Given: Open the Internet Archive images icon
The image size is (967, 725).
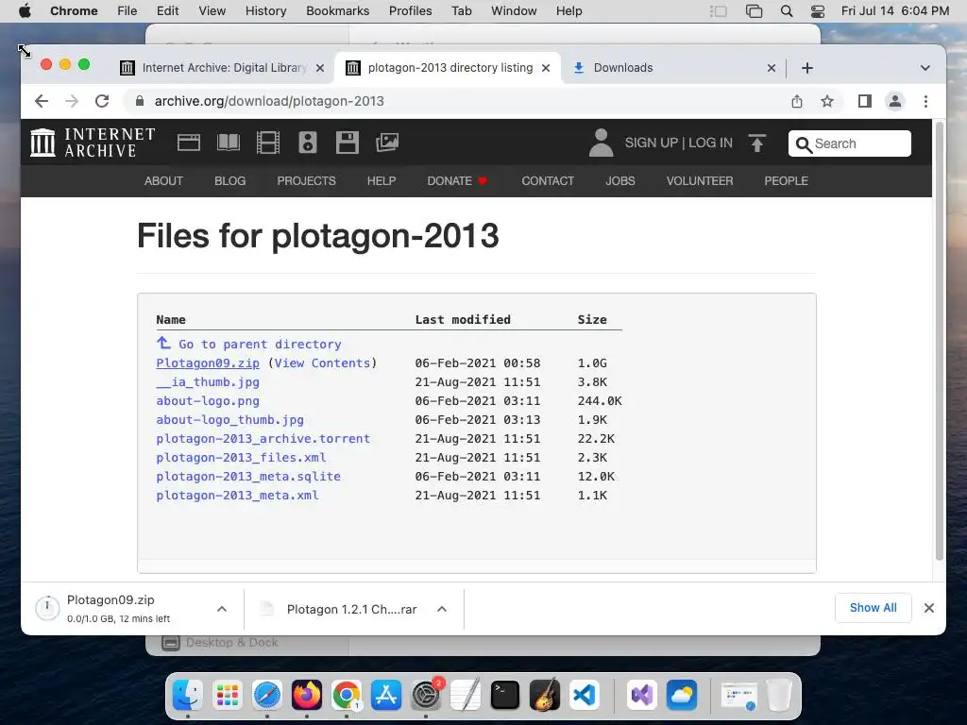Looking at the screenshot, I should tap(387, 143).
